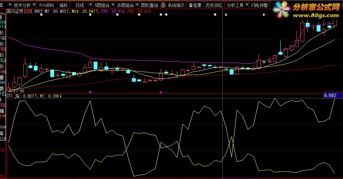
Task: Click the C50: 19.618 indicator value
Action: click(x=139, y=11)
